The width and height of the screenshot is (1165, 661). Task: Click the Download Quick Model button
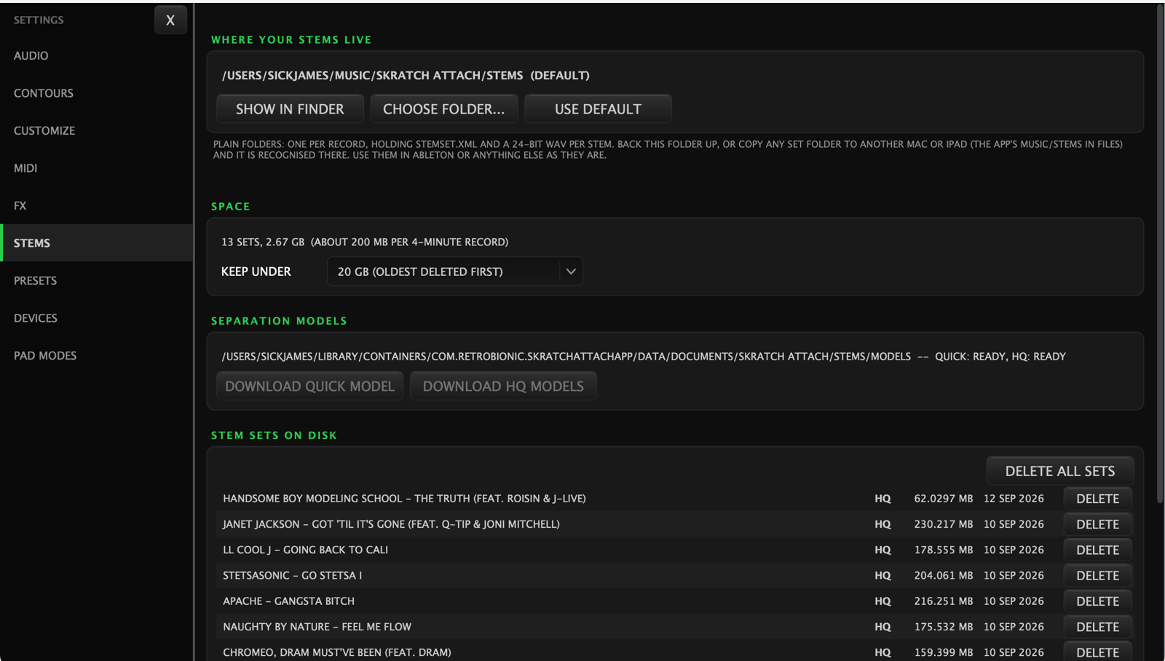coord(309,387)
